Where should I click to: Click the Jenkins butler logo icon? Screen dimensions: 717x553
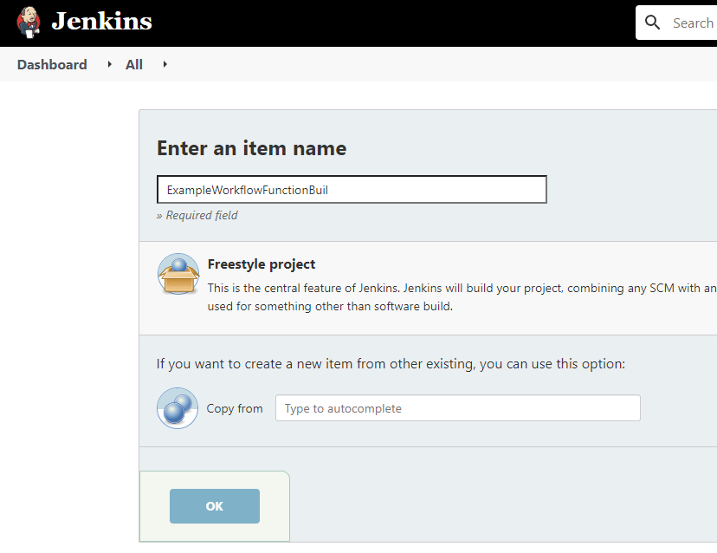pyautogui.click(x=29, y=23)
